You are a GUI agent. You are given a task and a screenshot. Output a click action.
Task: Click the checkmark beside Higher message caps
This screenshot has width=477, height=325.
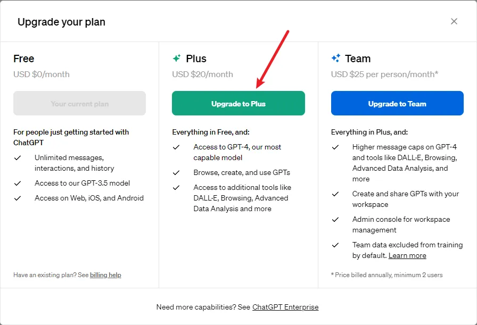coord(335,147)
